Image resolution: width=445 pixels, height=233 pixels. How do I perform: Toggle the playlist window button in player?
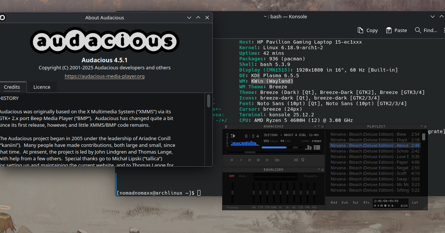pos(317,147)
